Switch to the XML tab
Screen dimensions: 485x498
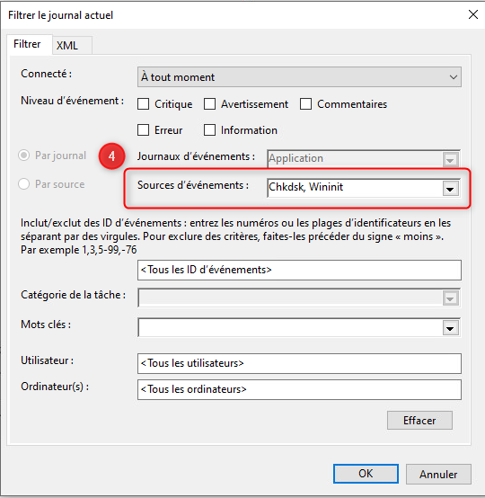pos(67,46)
